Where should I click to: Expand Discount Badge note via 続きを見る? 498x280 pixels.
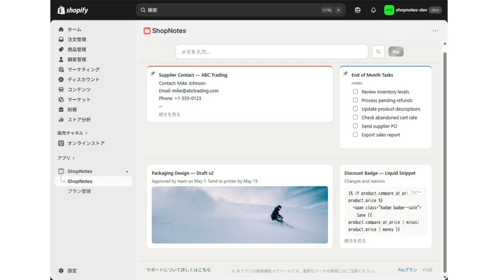(355, 241)
